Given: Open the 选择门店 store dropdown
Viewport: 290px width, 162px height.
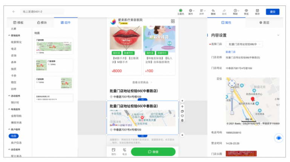Looking at the screenshot, I should pyautogui.click(x=244, y=44).
